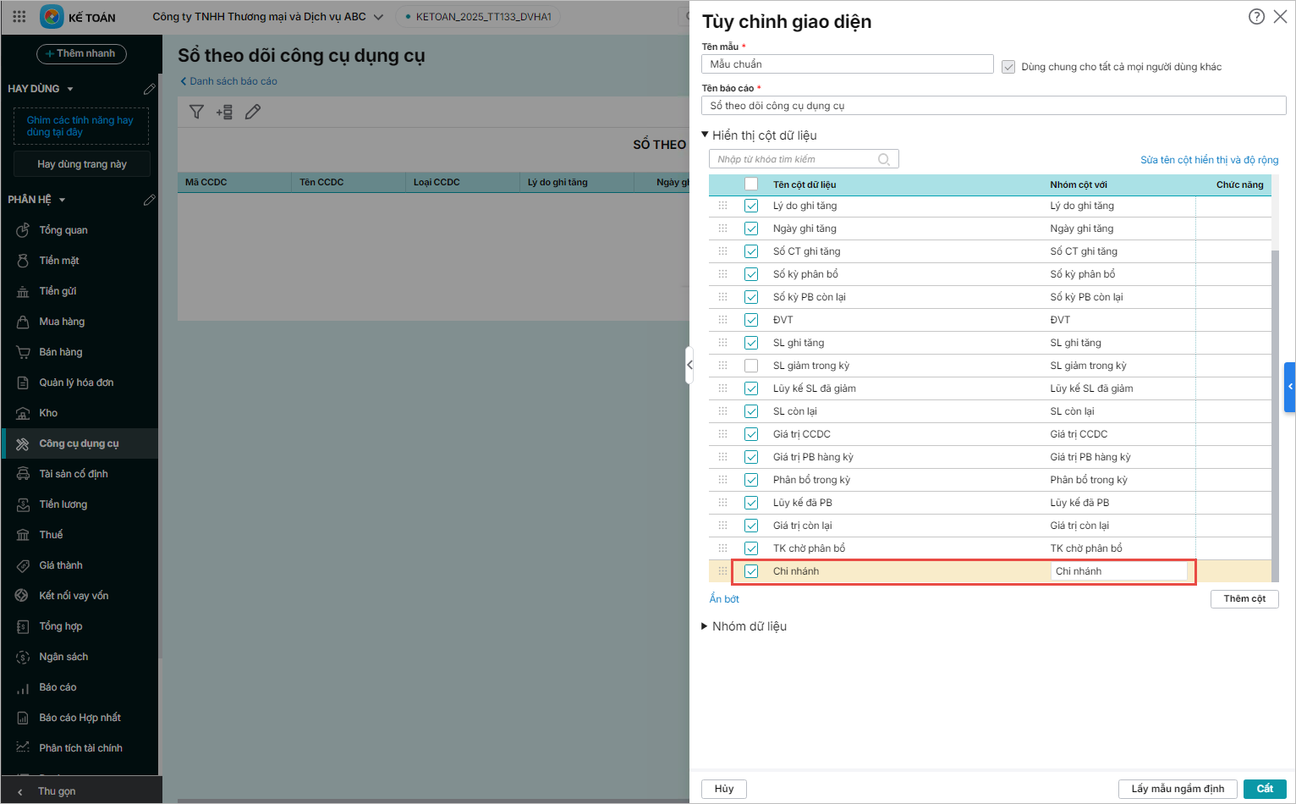Open the Thuế menu item

pos(51,535)
